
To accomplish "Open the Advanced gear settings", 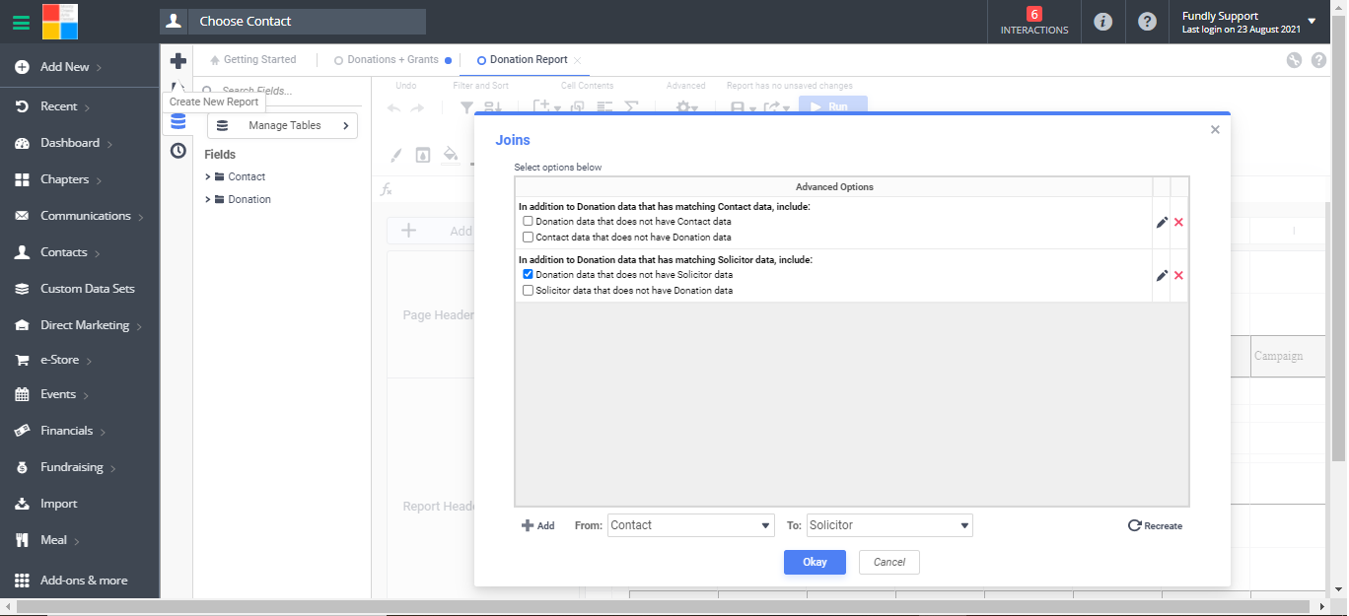I will [x=686, y=107].
